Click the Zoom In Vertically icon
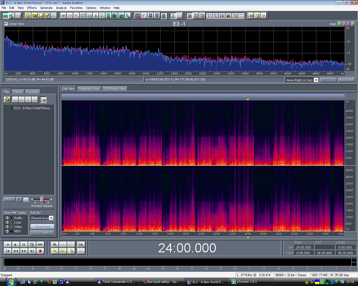The width and height of the screenshot is (358, 286). pyautogui.click(x=81, y=244)
